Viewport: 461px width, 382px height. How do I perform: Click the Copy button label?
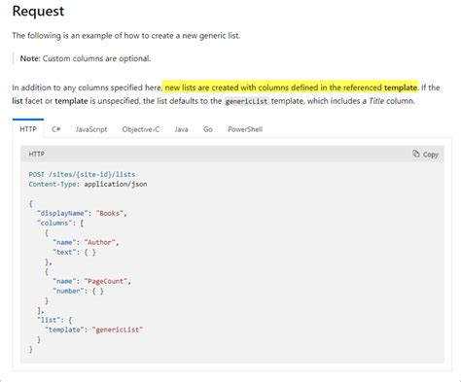[431, 155]
